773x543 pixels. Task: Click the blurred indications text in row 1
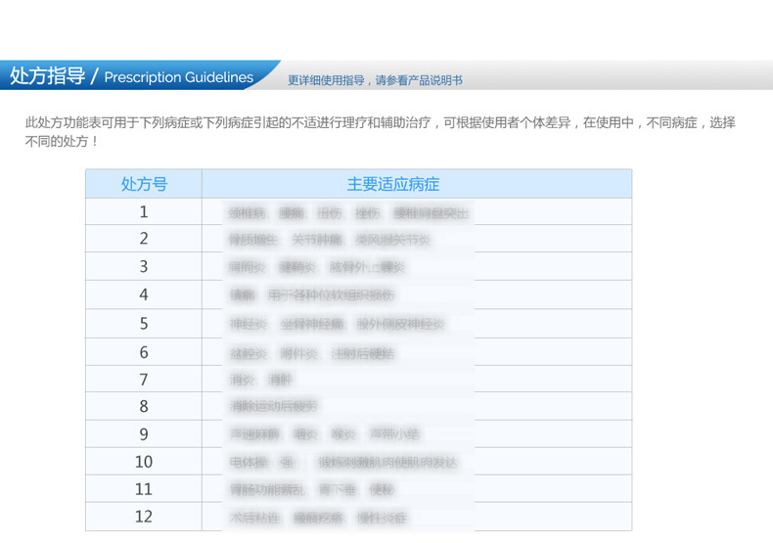[348, 213]
